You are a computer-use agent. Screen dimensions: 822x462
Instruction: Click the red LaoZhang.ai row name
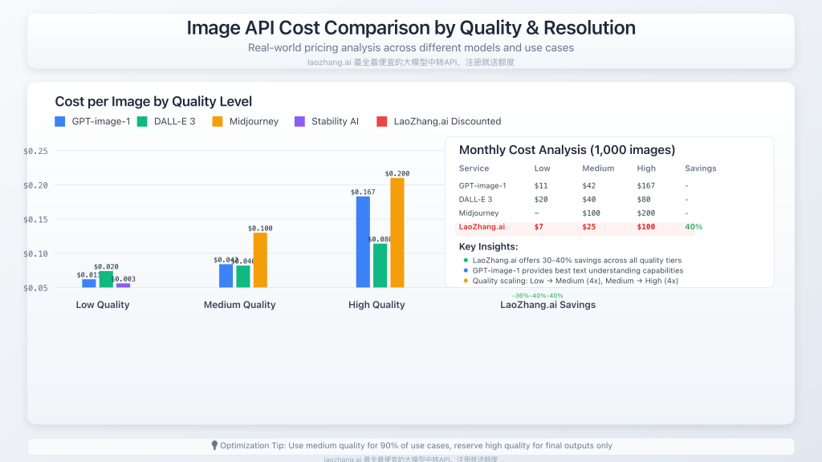(482, 227)
